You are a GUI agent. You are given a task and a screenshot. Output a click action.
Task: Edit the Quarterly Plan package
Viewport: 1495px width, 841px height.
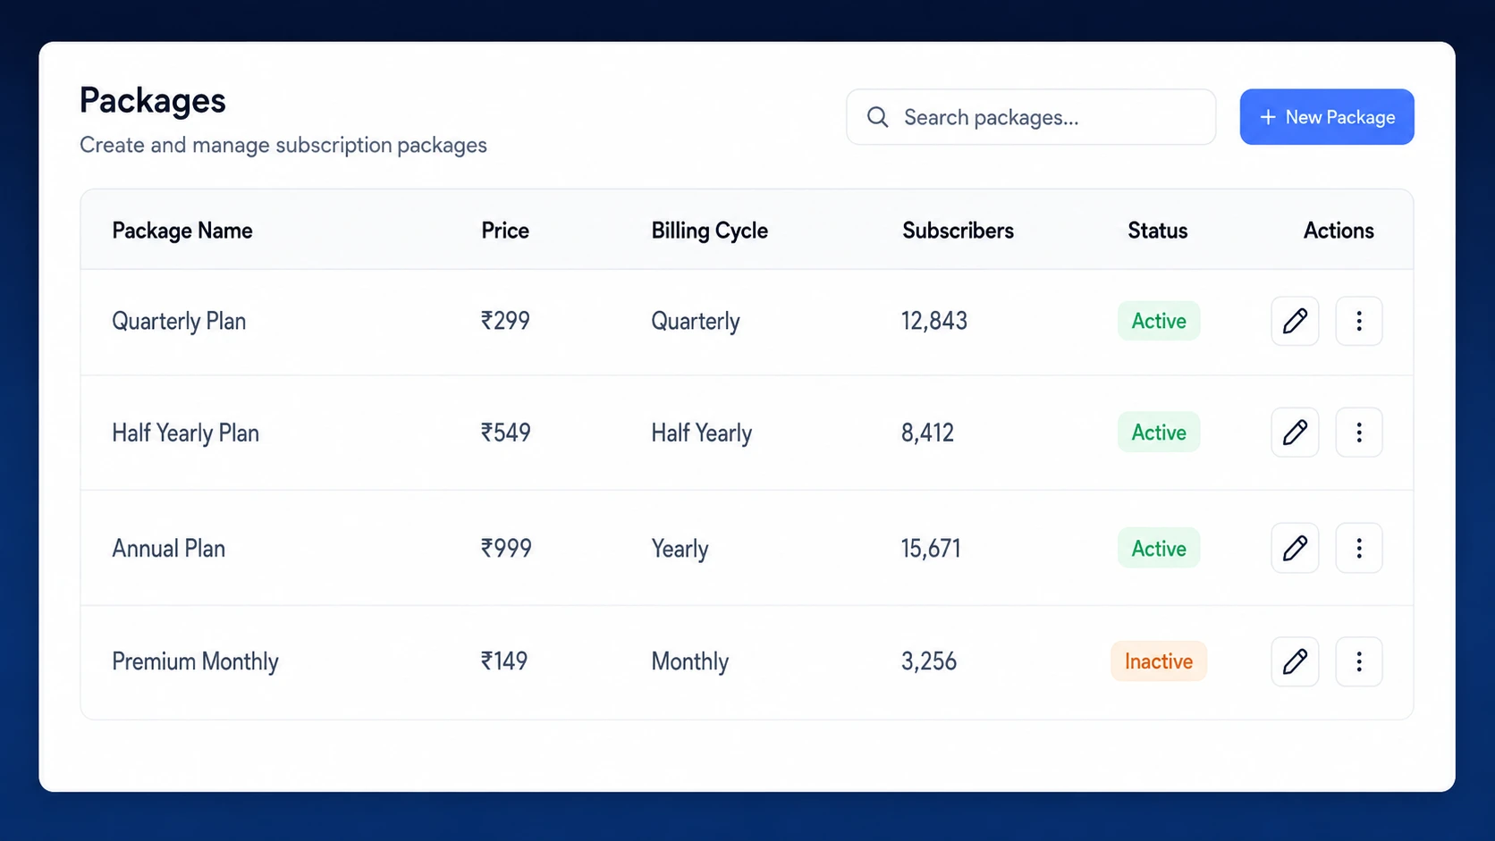click(1295, 321)
